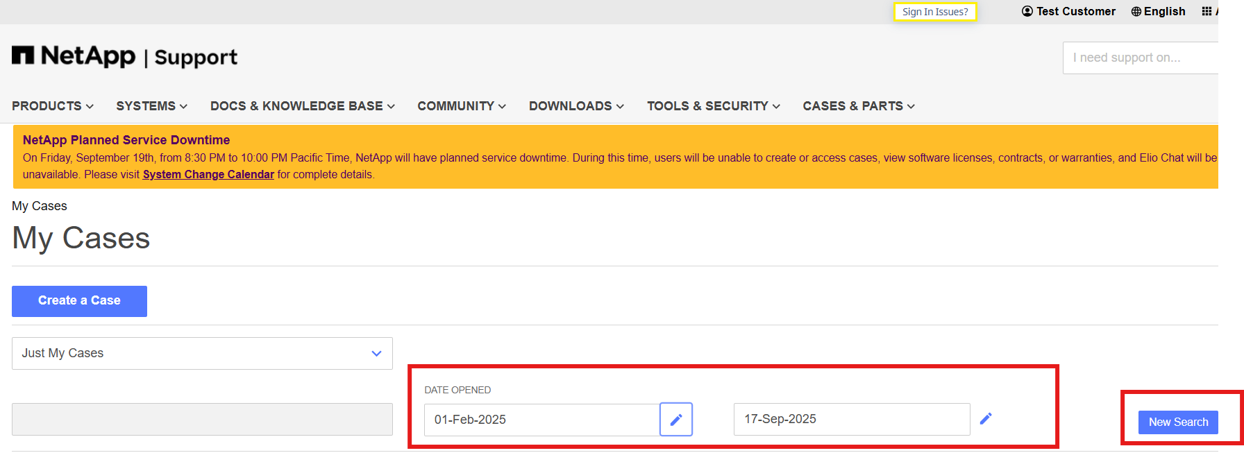Image resolution: width=1244 pixels, height=471 pixels.
Task: Click the end date pencil edit icon
Action: pyautogui.click(x=986, y=418)
